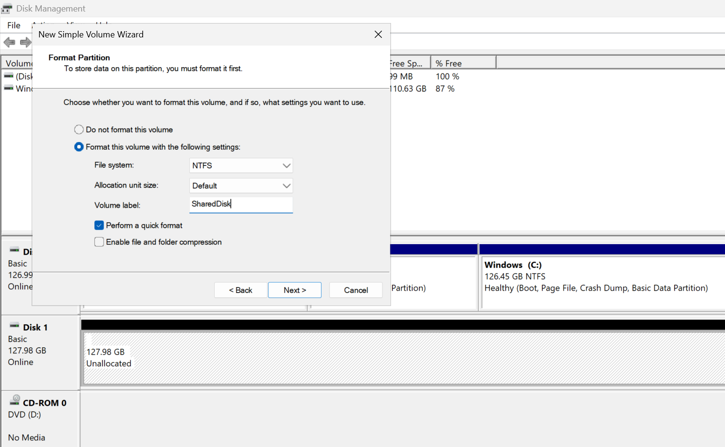
Task: Close the New Simple Volume Wizard dialog
Action: [x=378, y=35]
